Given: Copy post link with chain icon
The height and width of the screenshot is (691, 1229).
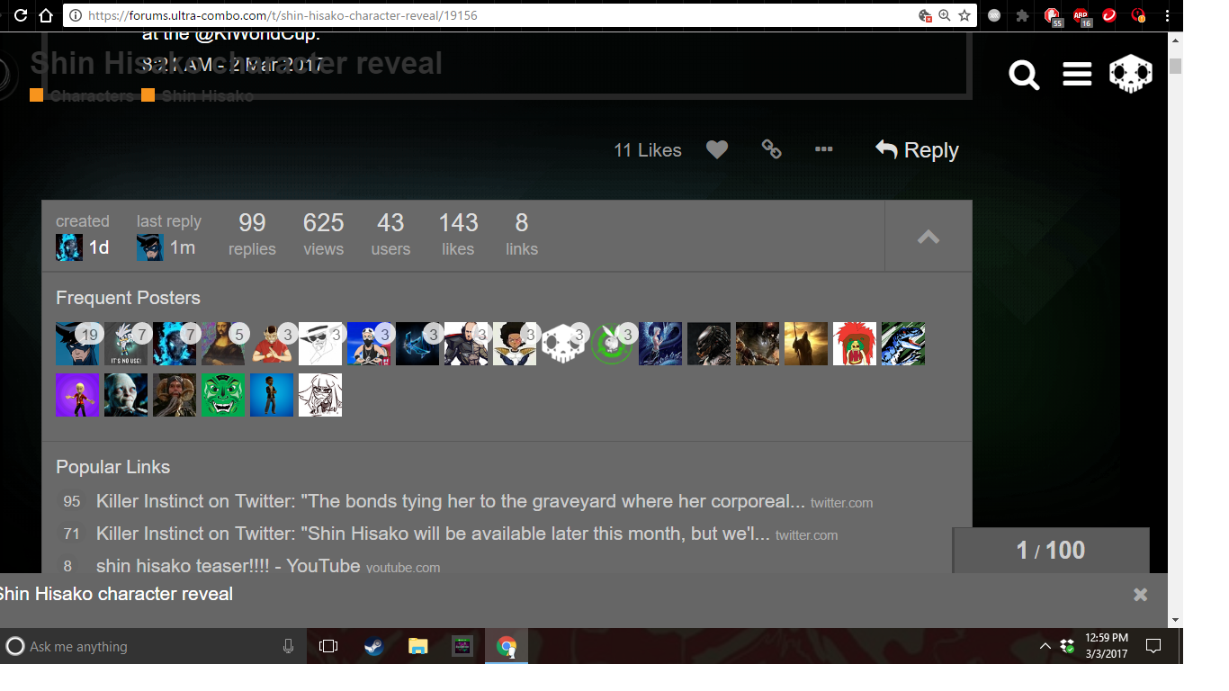Looking at the screenshot, I should 771,149.
